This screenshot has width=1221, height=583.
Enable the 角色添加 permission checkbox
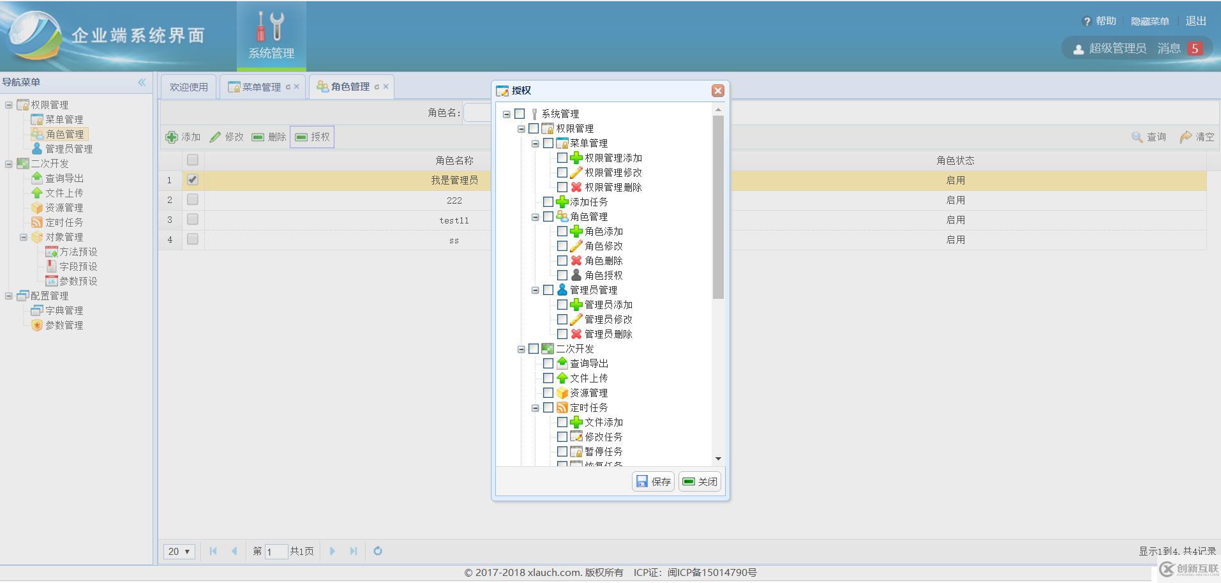point(562,231)
